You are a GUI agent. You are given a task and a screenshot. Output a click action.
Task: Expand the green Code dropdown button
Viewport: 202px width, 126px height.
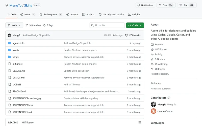point(135,25)
